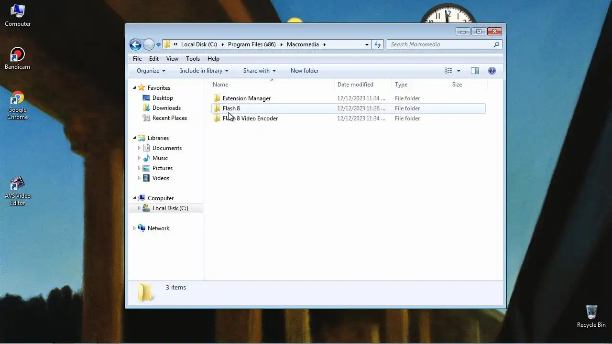This screenshot has width=612, height=344.
Task: Collapse the Favorites group
Action: click(x=134, y=88)
